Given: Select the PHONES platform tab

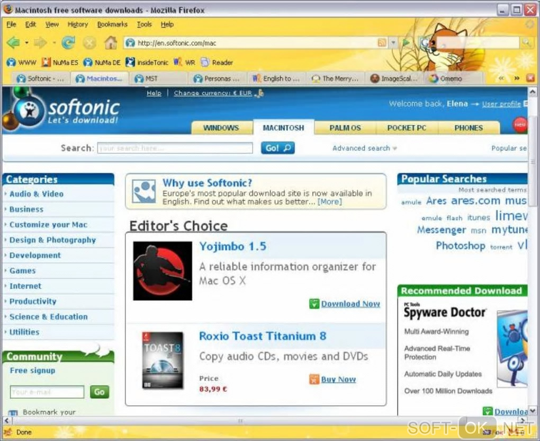Looking at the screenshot, I should pos(469,128).
